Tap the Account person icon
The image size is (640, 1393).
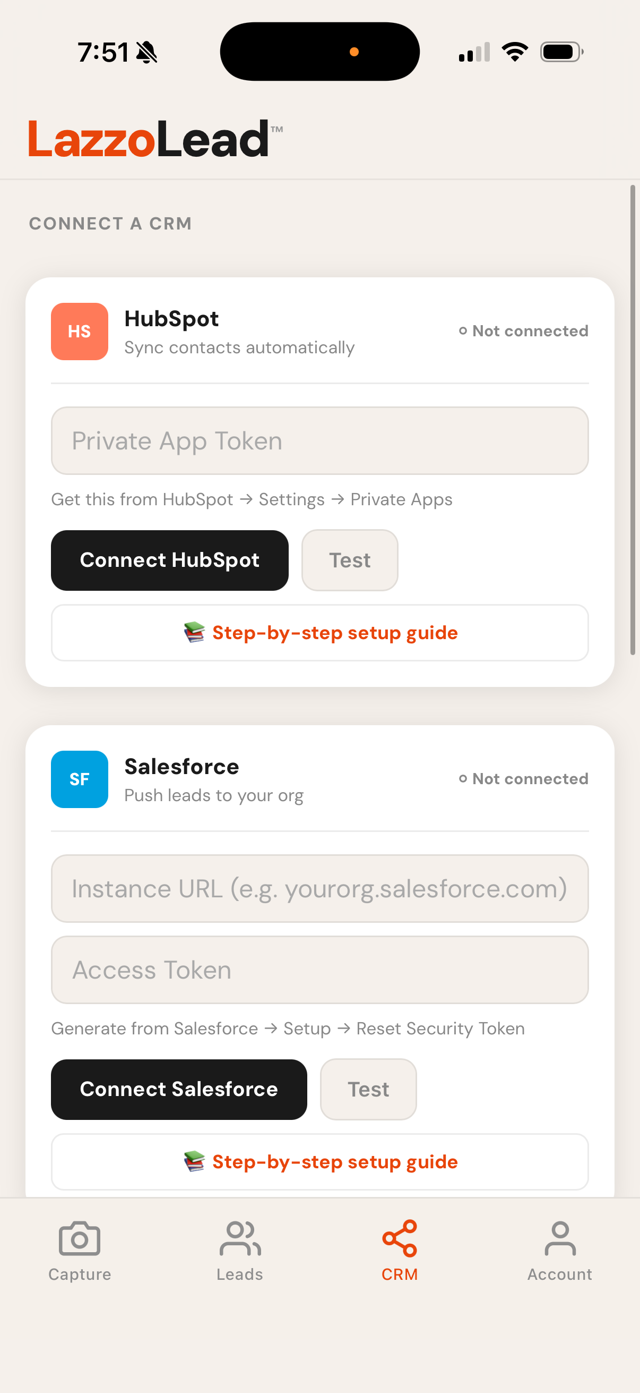(560, 1238)
